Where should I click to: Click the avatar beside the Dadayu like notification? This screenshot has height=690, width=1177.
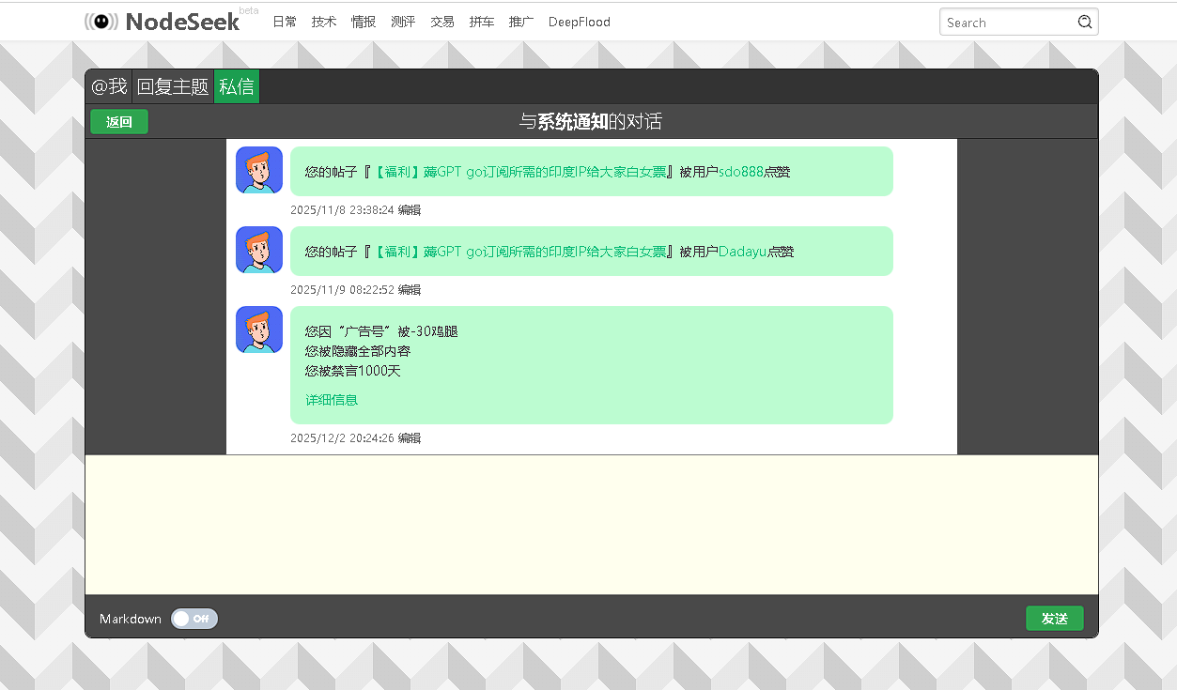pos(259,250)
